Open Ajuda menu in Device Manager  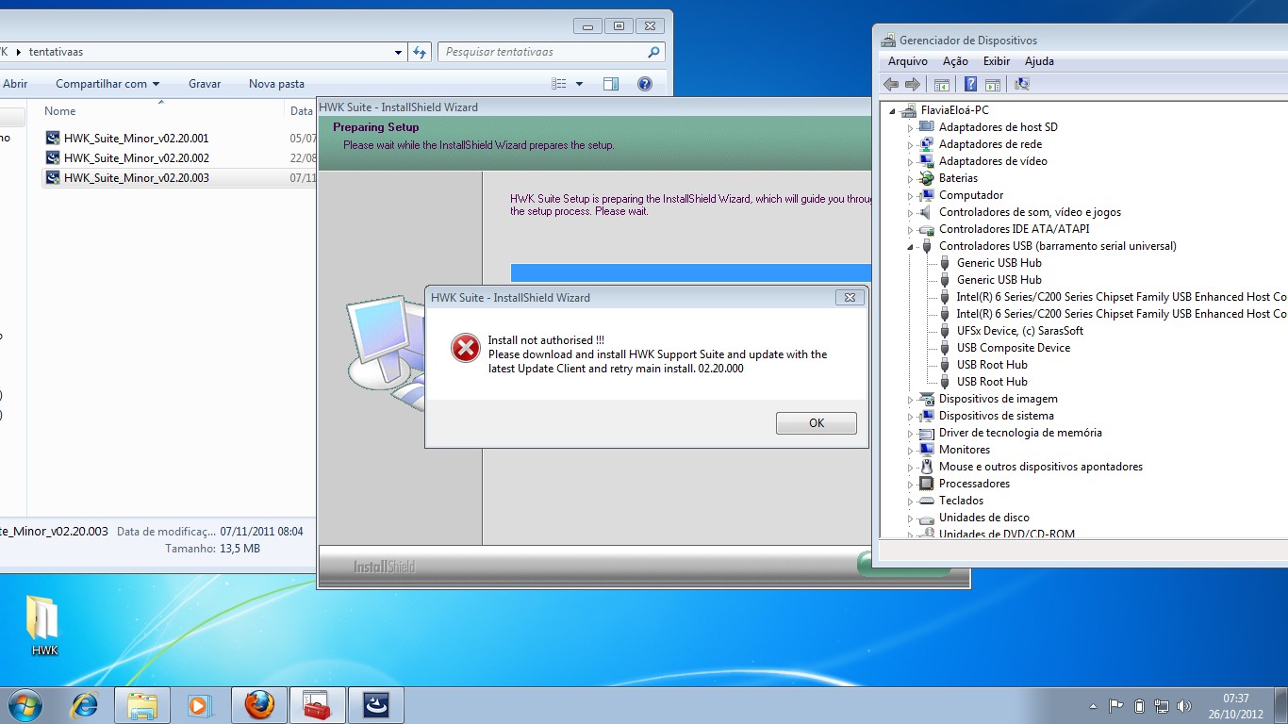point(1039,61)
